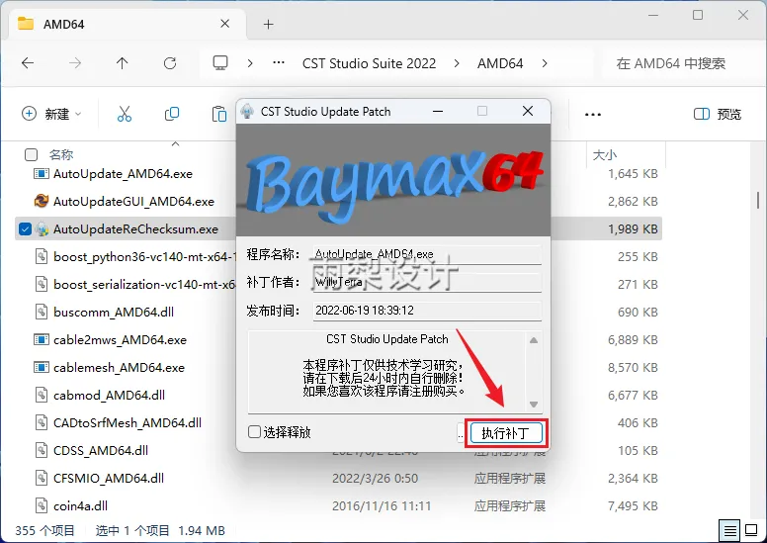Close the AMD64 tab

point(225,24)
